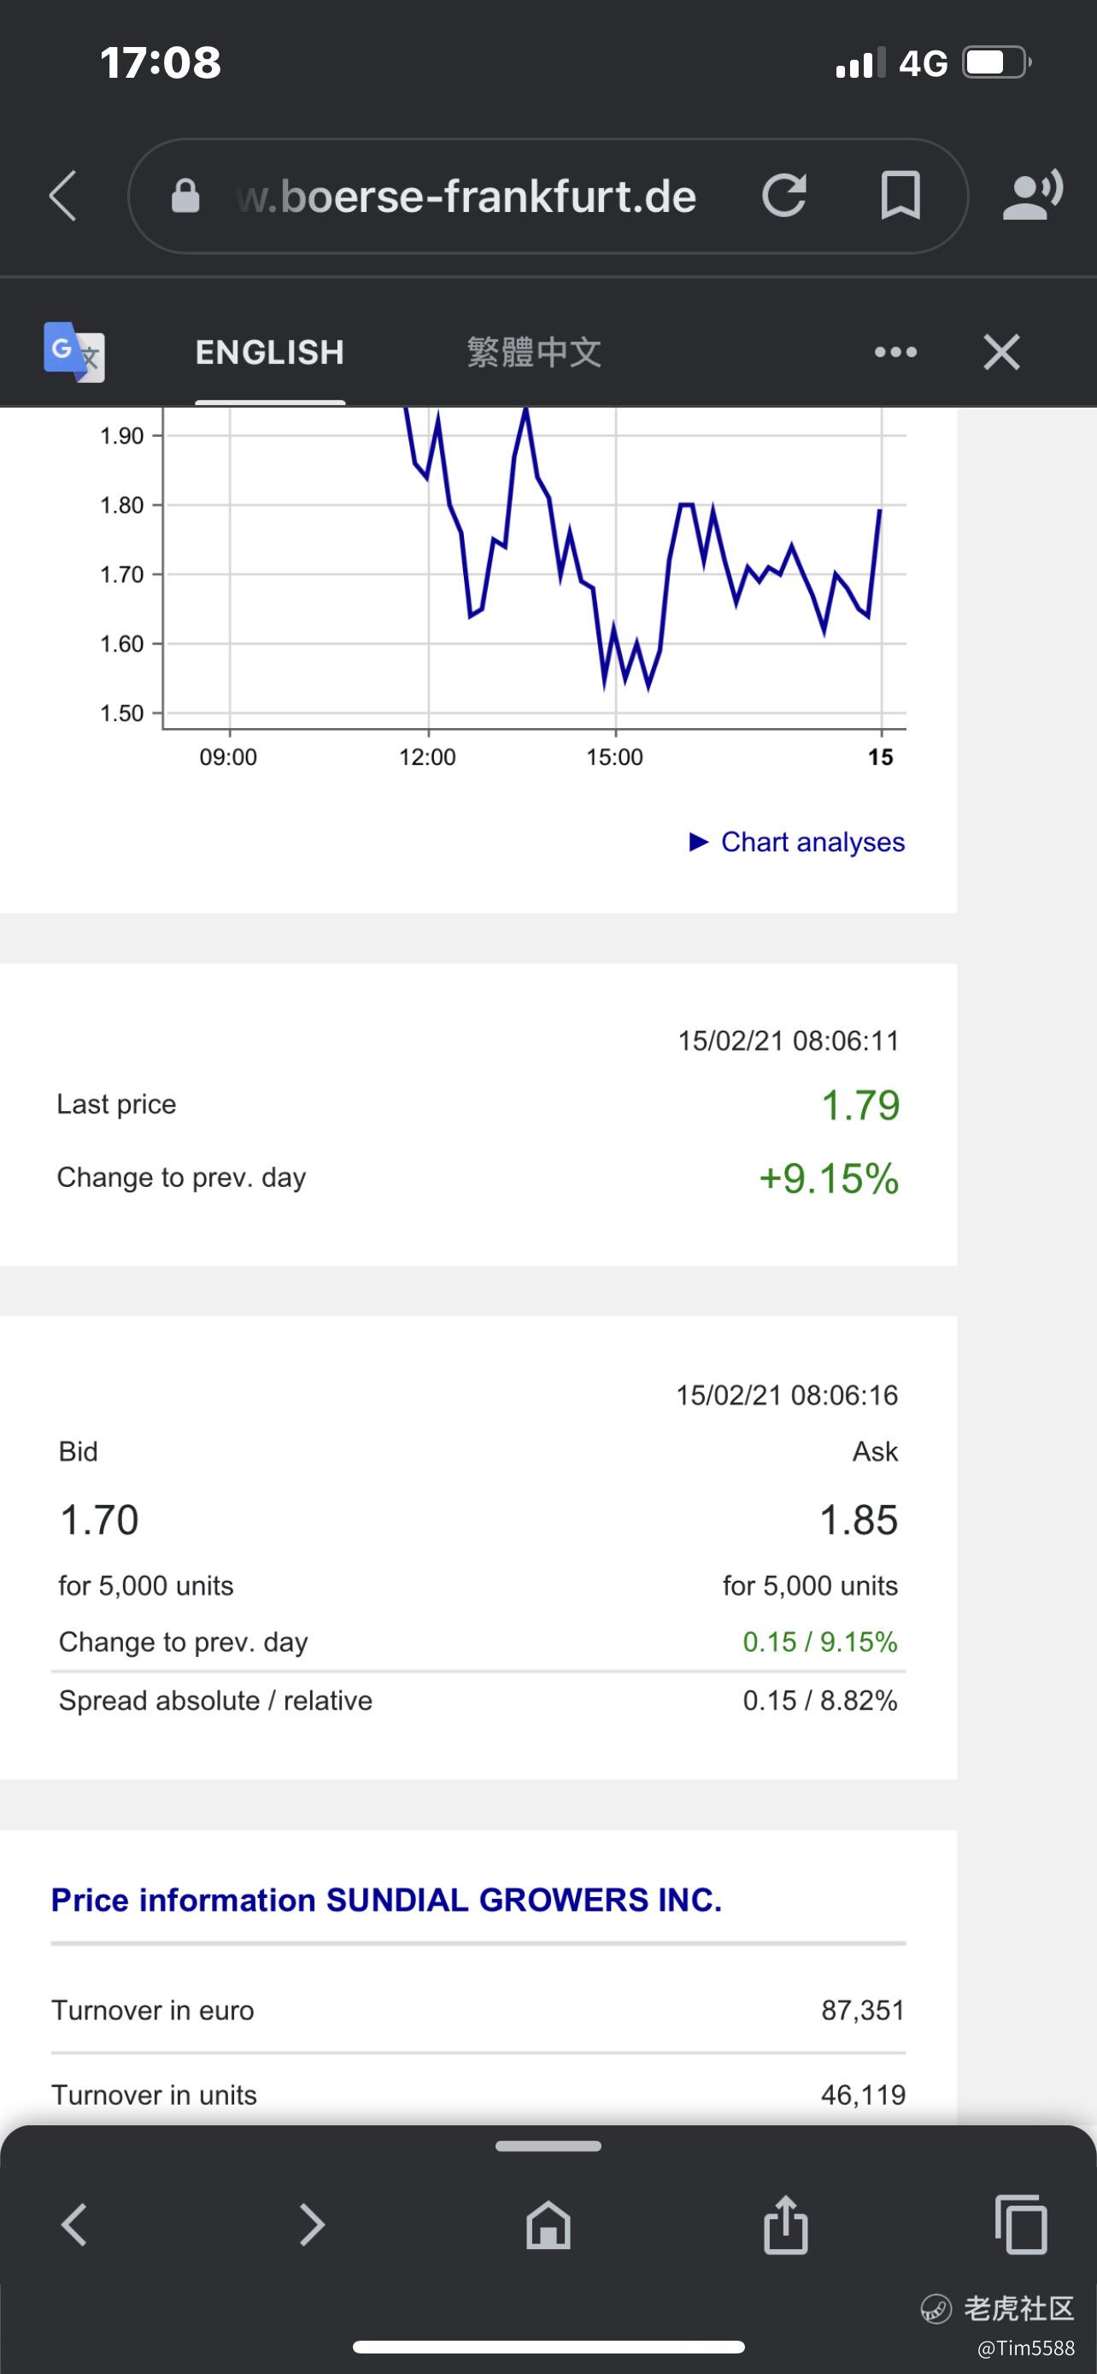Tap the boerse-frankfurt.de address field
The image size is (1097, 2374).
point(465,197)
